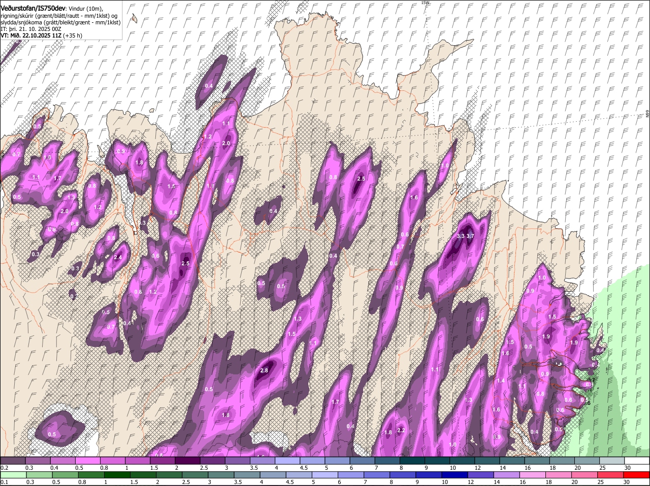Click the +35 h forecast offset text
This screenshot has height=486, width=650.
pos(73,36)
